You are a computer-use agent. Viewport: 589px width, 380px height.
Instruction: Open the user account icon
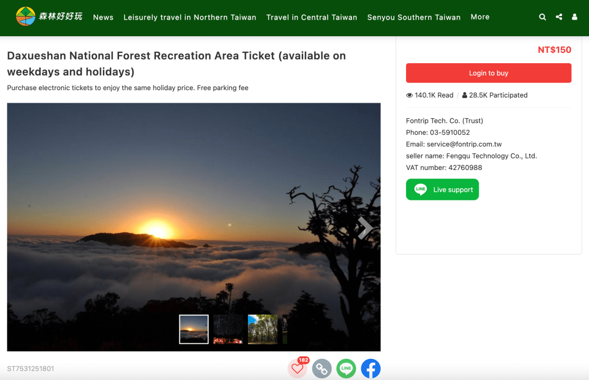[x=575, y=17]
